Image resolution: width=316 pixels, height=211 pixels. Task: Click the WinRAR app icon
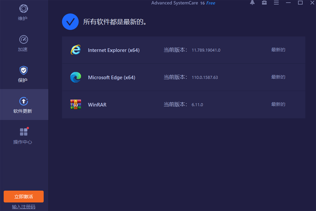pos(75,105)
